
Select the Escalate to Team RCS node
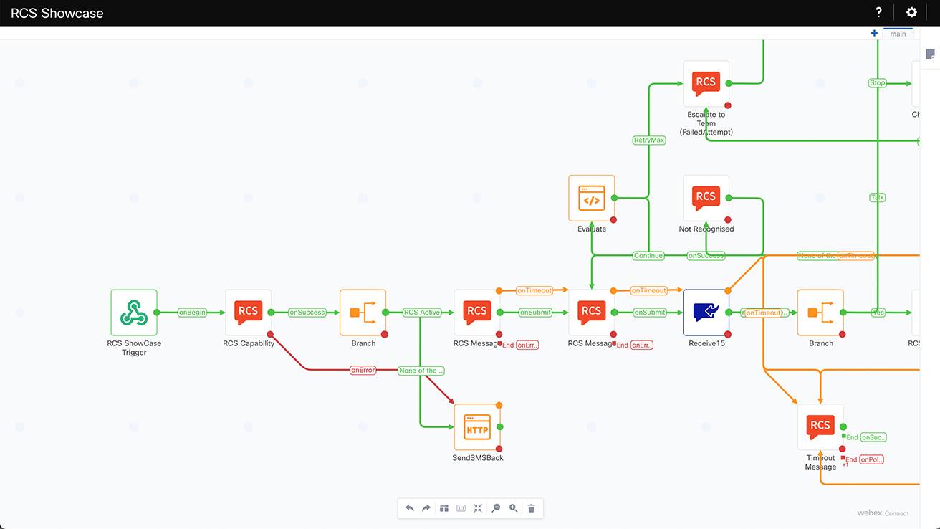(706, 84)
